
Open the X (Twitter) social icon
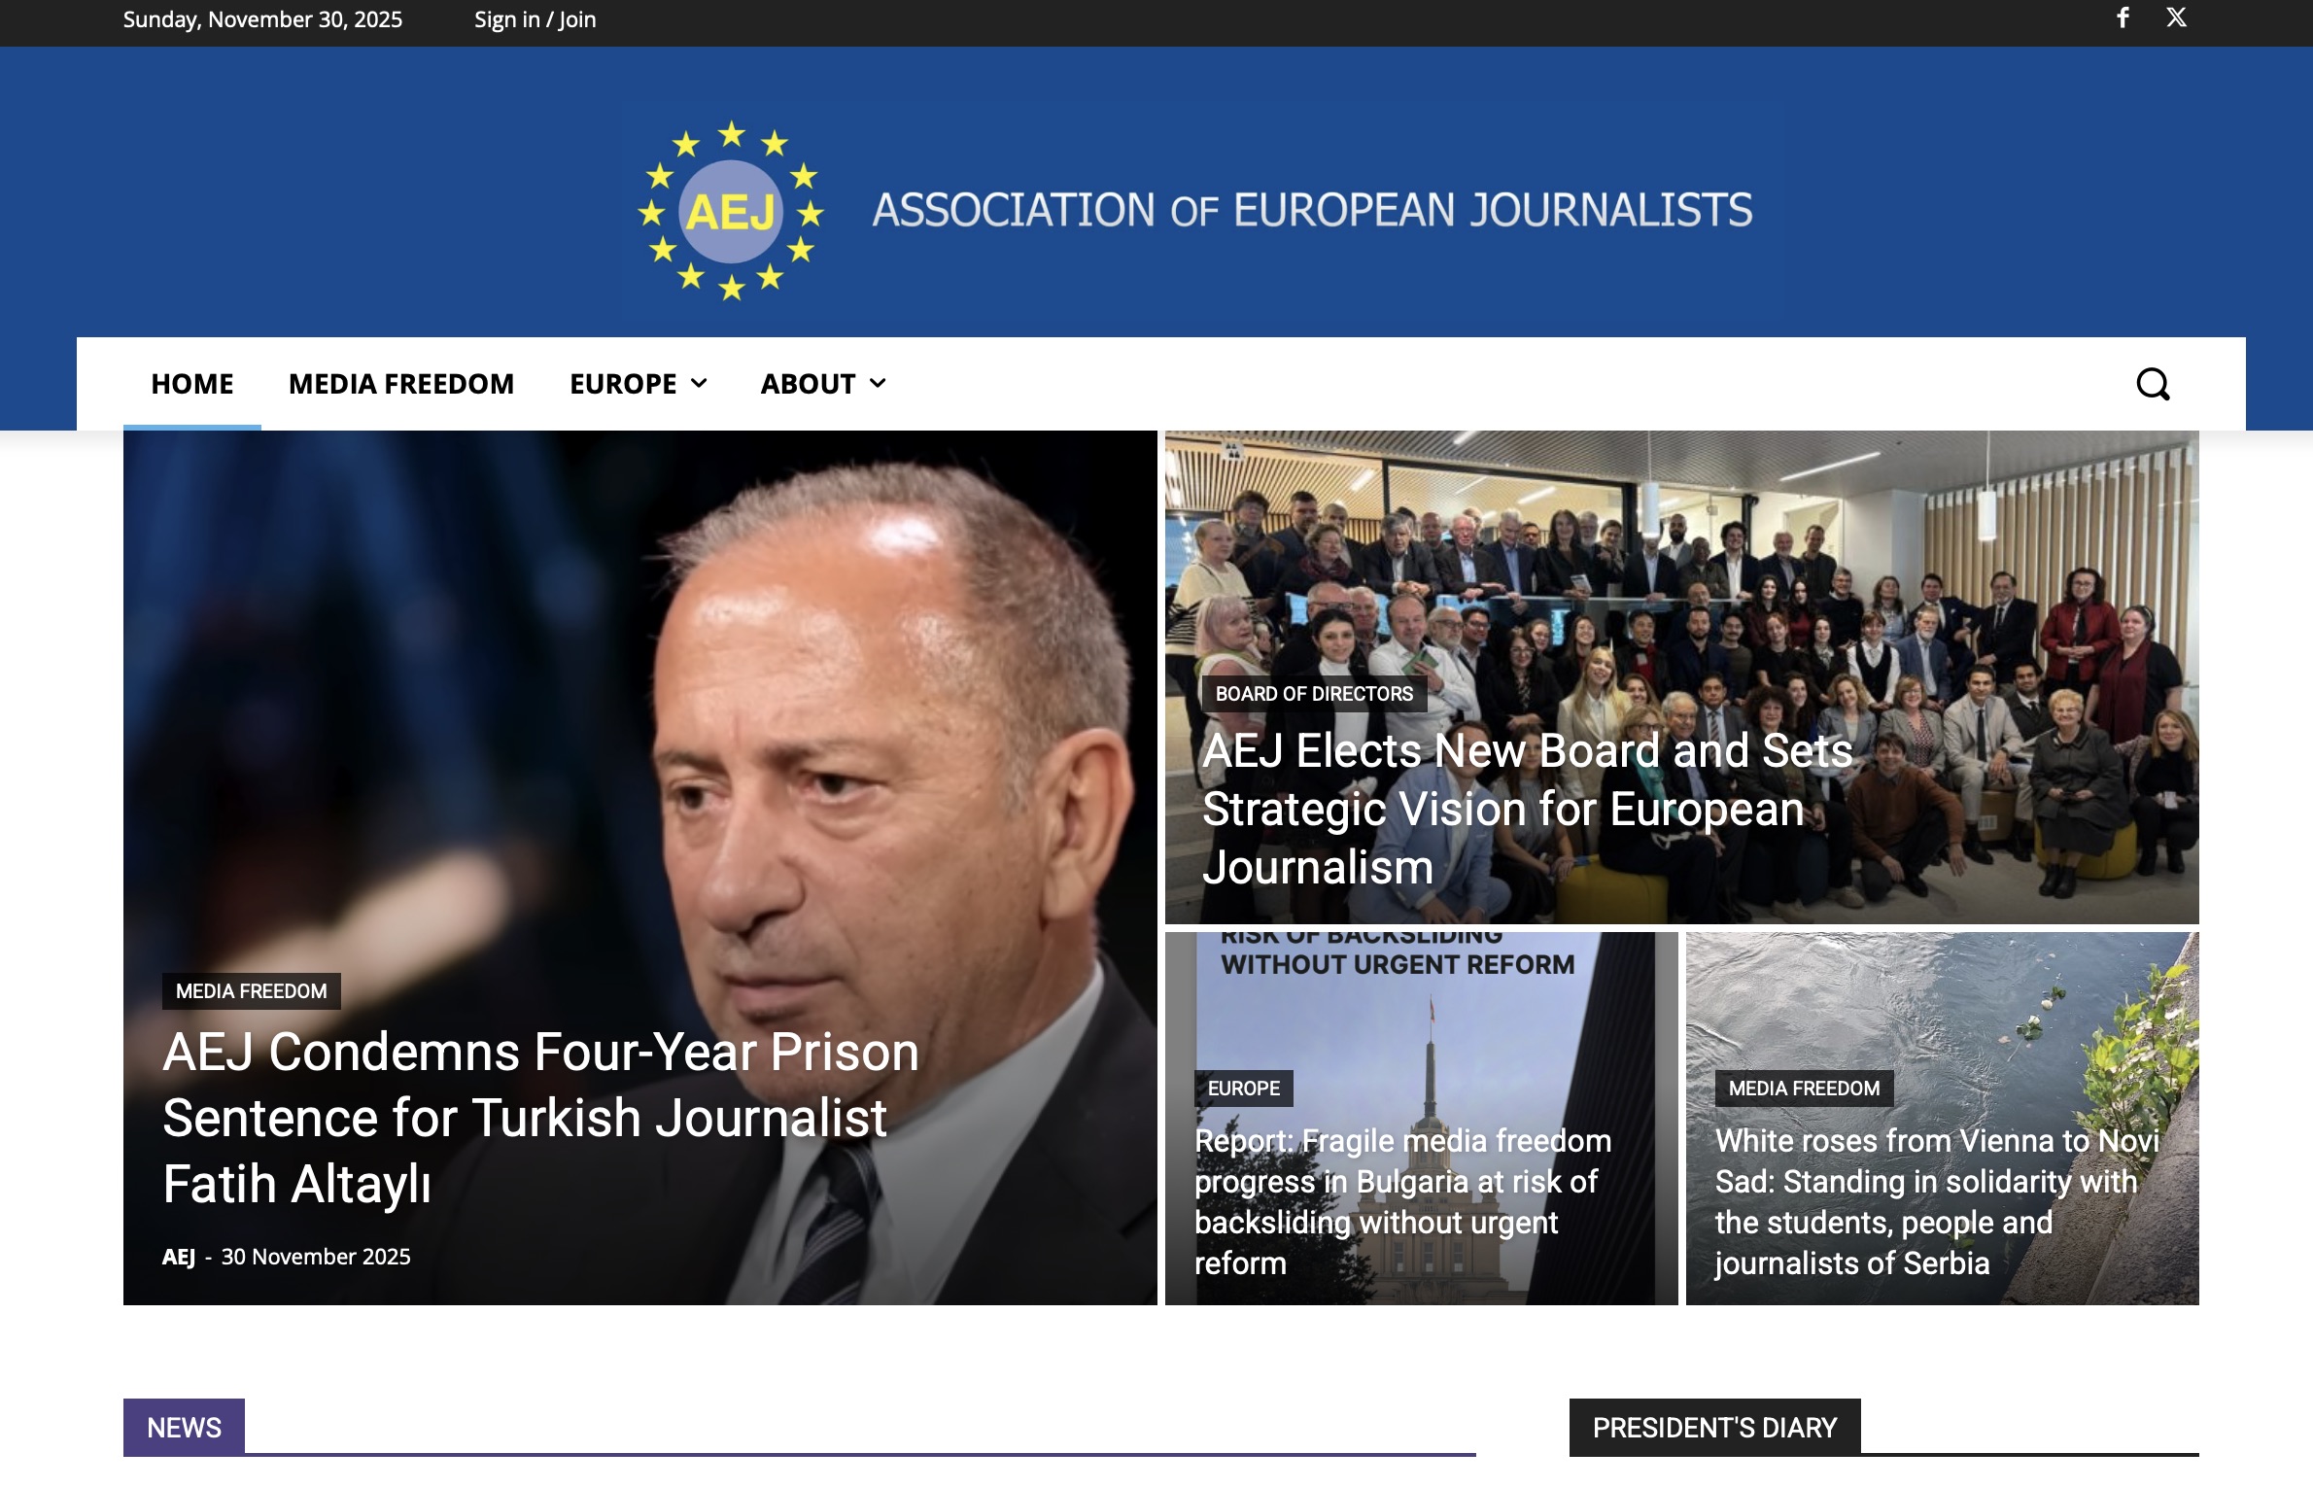[2177, 17]
